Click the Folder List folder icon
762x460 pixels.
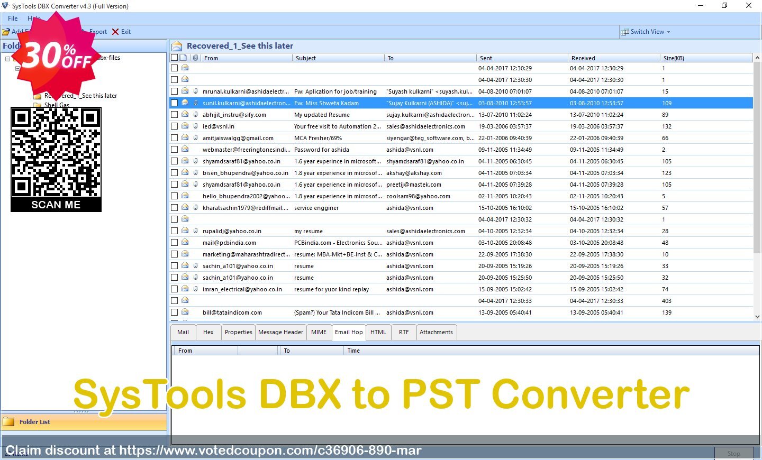(8, 421)
